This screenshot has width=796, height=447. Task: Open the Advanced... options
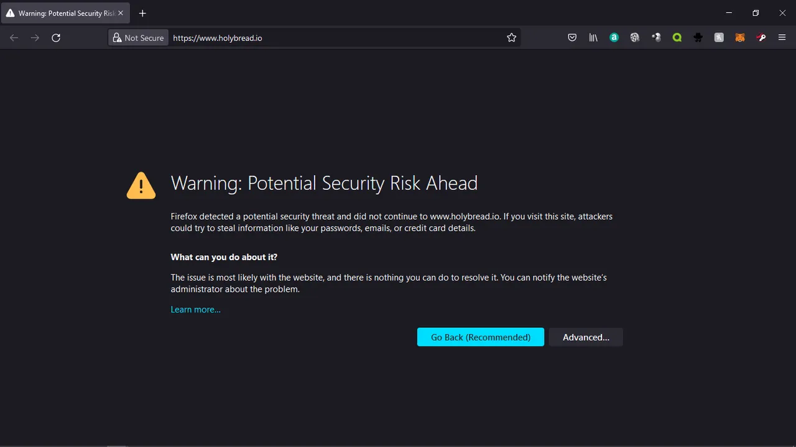586,337
